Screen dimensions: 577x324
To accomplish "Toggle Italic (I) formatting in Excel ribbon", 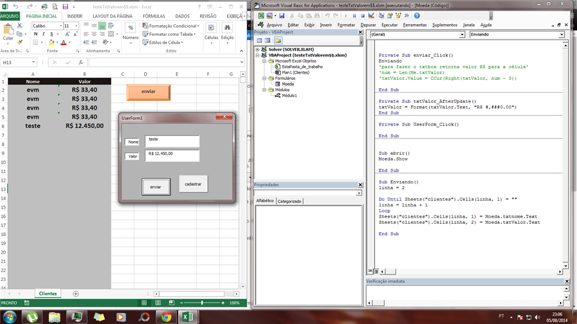I will [43, 34].
